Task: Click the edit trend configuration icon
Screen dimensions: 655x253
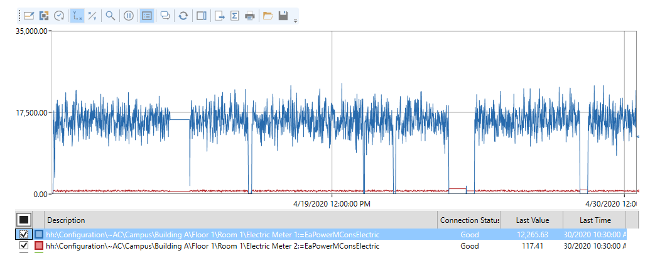Action: [28, 16]
